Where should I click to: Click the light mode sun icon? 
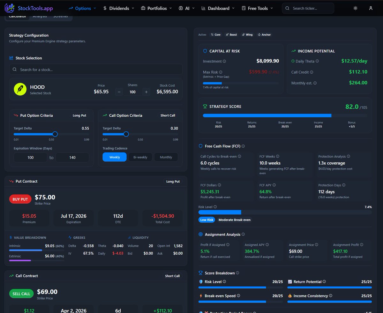click(x=355, y=8)
